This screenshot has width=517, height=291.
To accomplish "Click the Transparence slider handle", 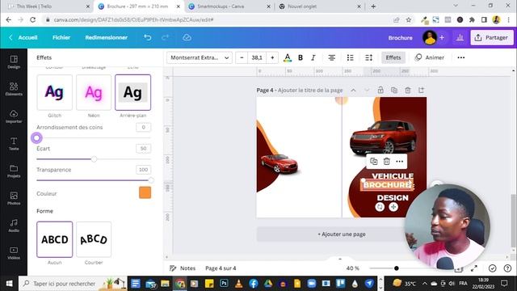I will click(x=151, y=180).
